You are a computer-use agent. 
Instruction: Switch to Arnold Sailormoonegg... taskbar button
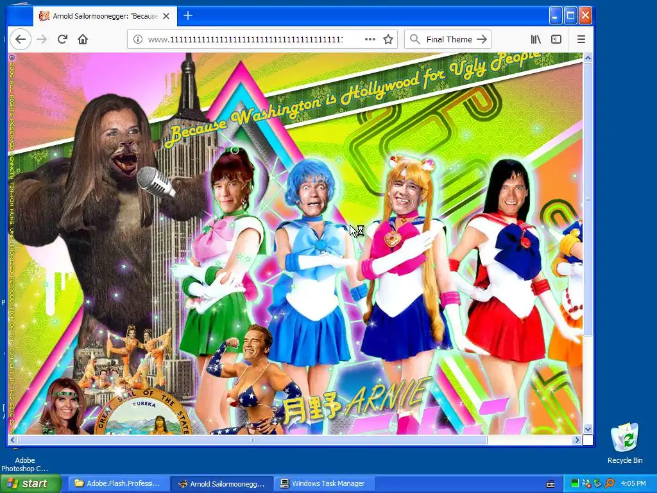pos(222,483)
